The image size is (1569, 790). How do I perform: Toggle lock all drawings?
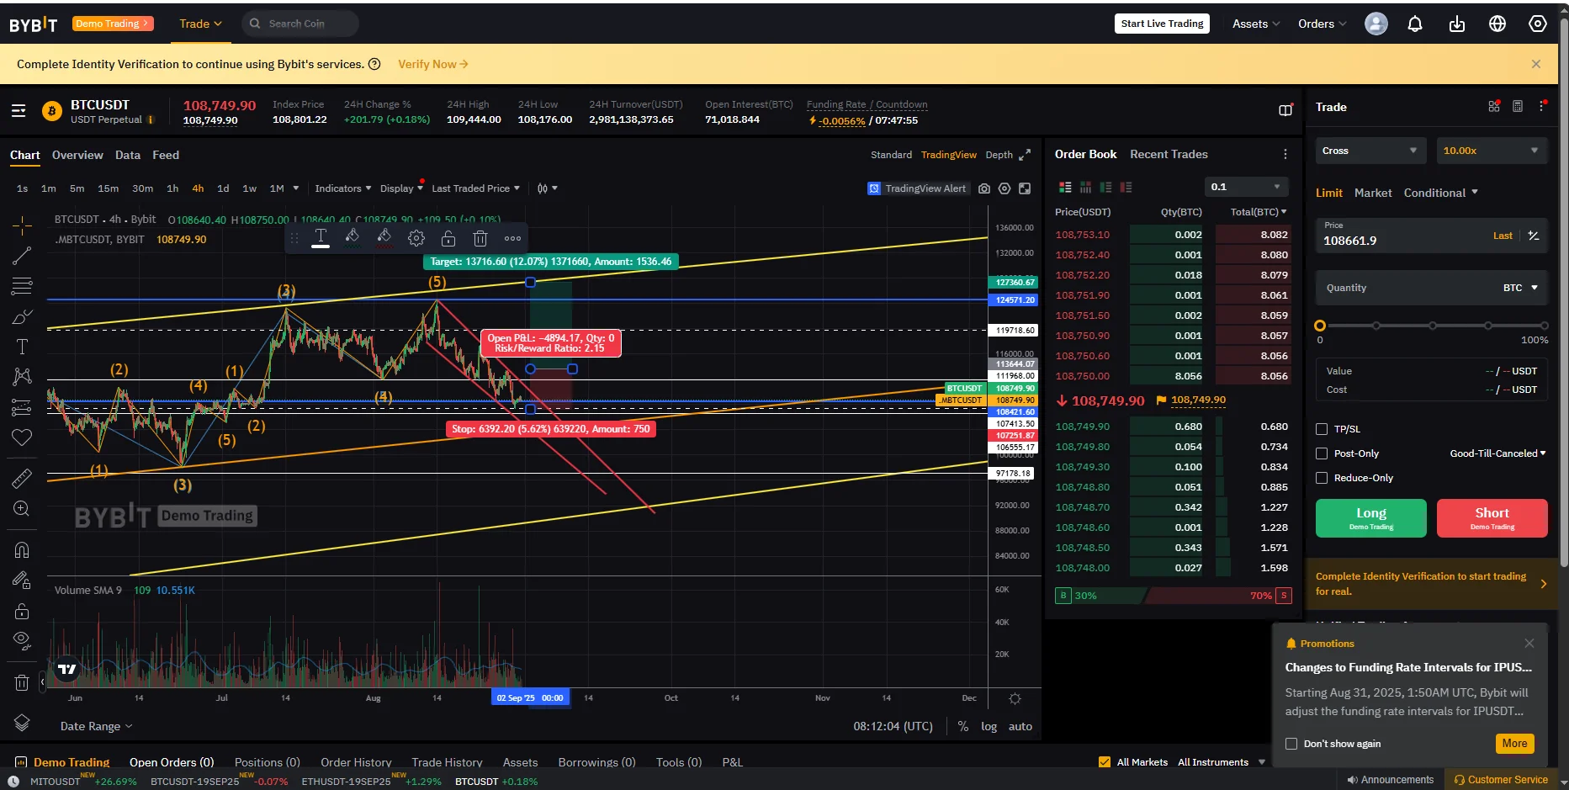[22, 611]
